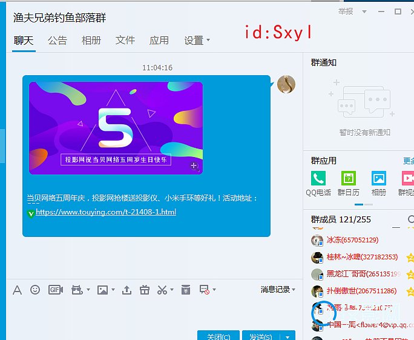This screenshot has width=414, height=340.
Task: Open dropdown next to the assistant icon
Action: (88, 290)
